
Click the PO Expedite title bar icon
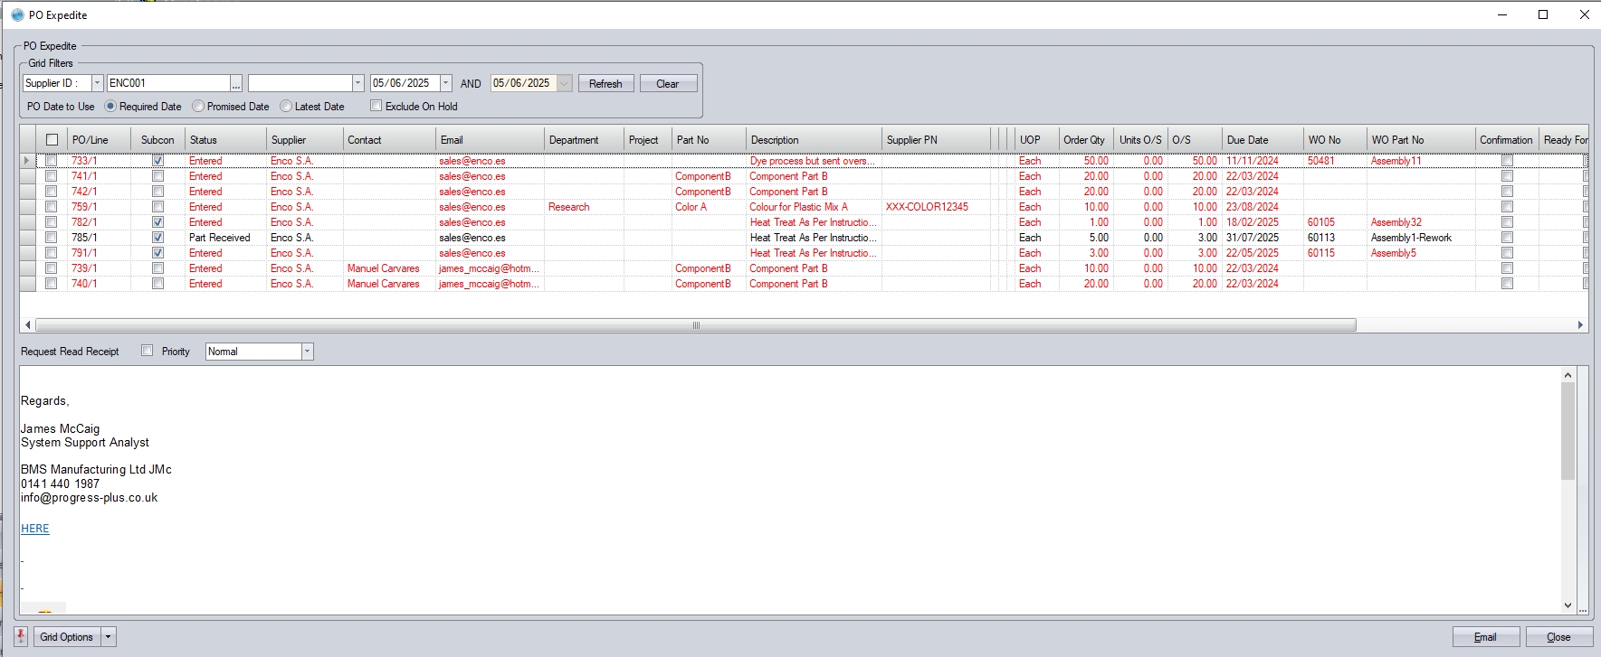pyautogui.click(x=17, y=14)
